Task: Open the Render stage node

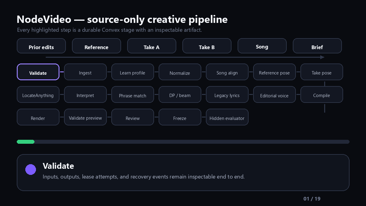Action: pyautogui.click(x=38, y=117)
